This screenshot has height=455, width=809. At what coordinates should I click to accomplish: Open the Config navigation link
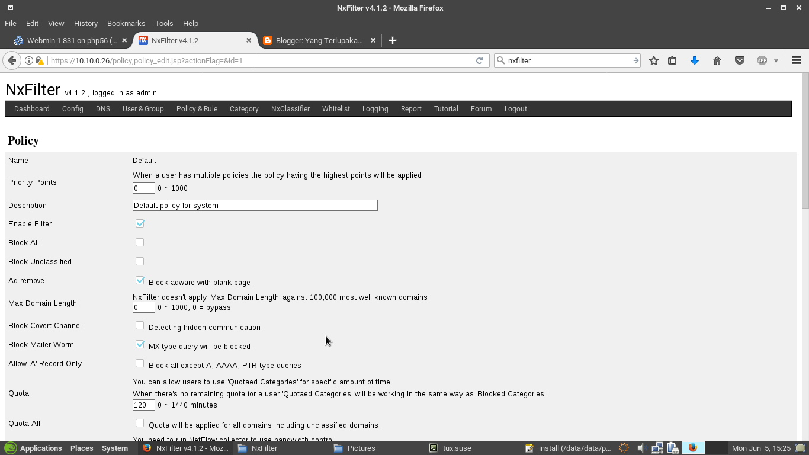(73, 109)
